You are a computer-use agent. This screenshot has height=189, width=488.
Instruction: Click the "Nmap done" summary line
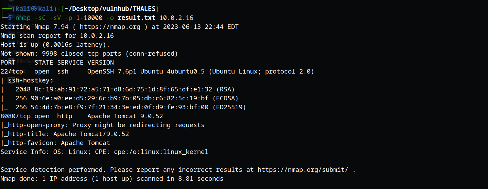(x=112, y=179)
